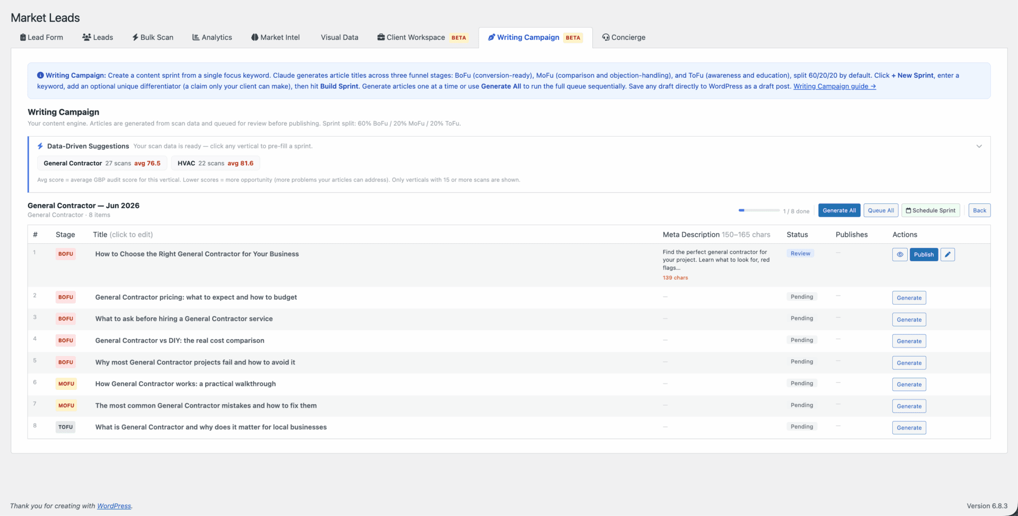
Task: Go to the Analytics tab
Action: 212,37
